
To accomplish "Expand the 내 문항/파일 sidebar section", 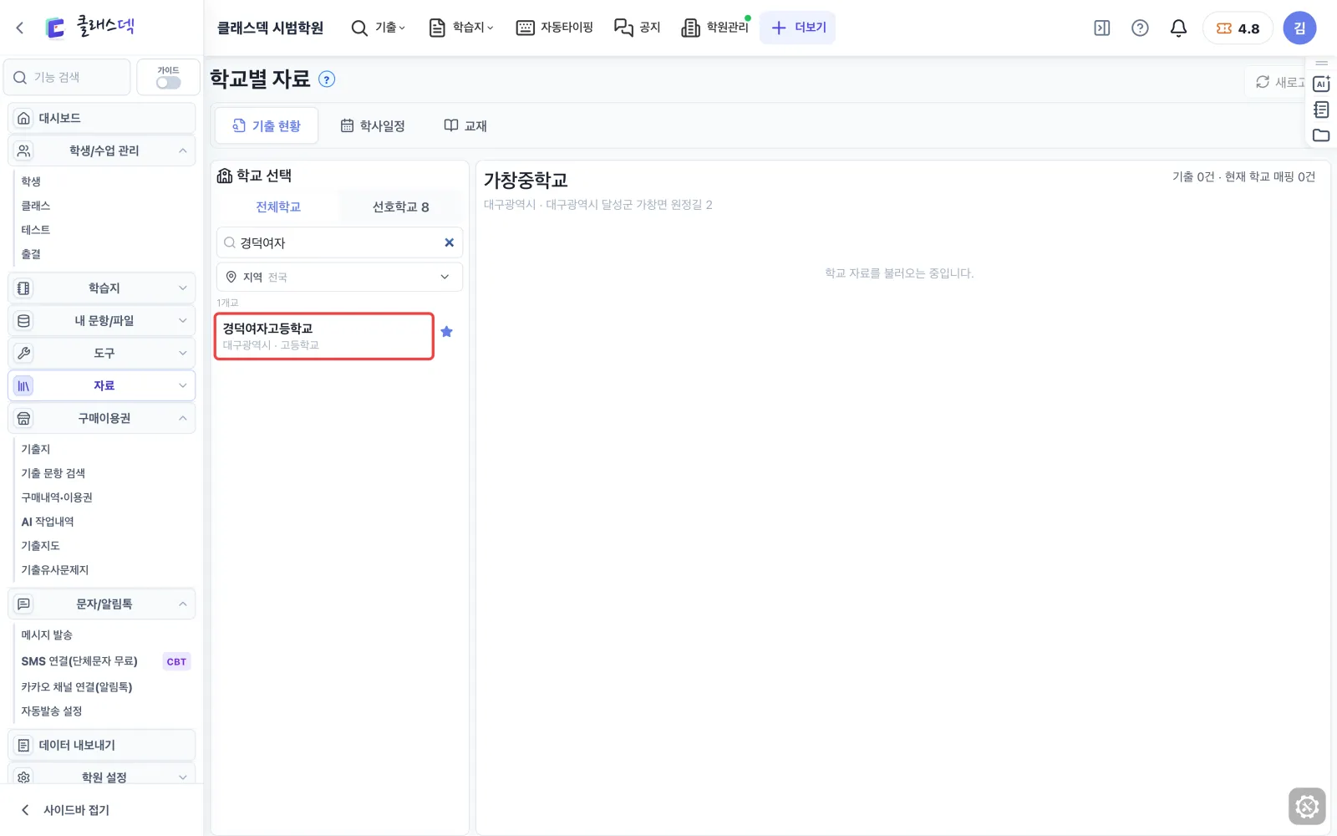I will coord(102,320).
